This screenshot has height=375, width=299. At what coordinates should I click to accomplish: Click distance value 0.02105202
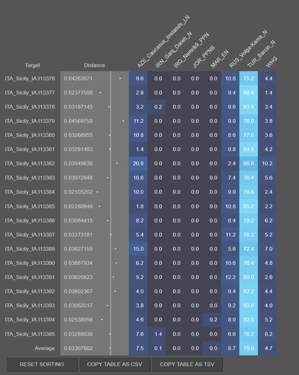click(78, 192)
